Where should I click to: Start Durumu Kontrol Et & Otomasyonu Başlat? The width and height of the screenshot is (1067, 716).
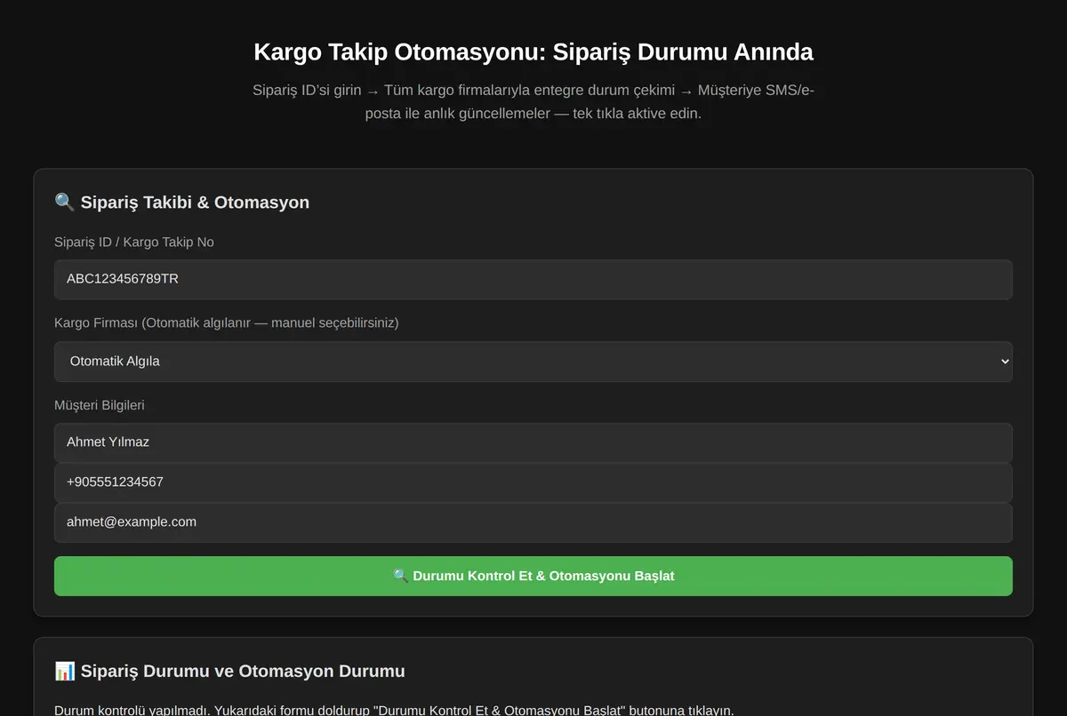coord(533,576)
